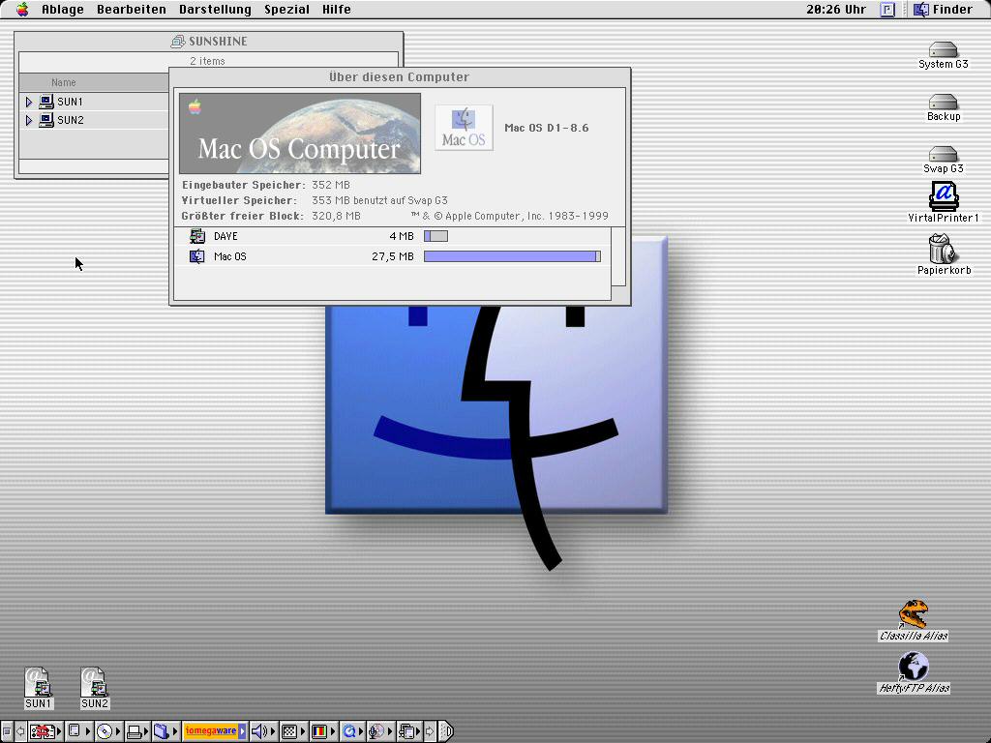Viewport: 991px width, 743px height.
Task: Open the Spezial menu
Action: click(x=286, y=10)
